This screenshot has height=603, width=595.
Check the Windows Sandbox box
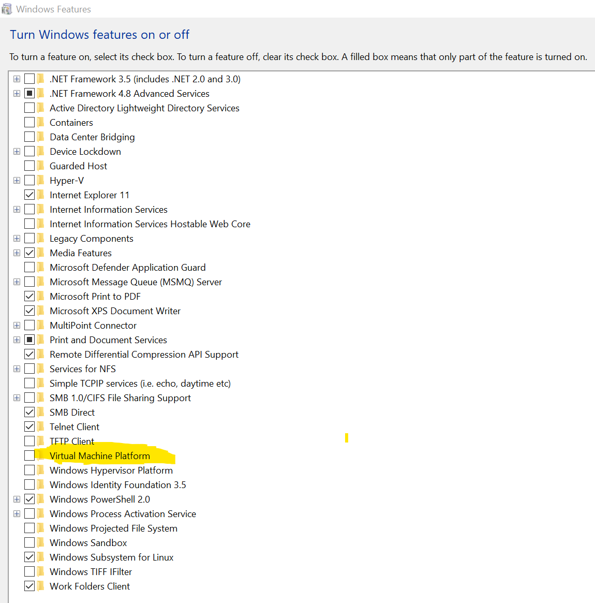29,542
